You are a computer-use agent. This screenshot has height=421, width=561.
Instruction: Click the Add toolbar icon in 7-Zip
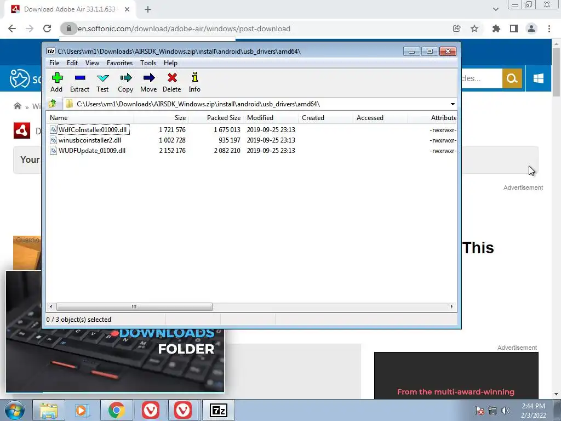(56, 82)
